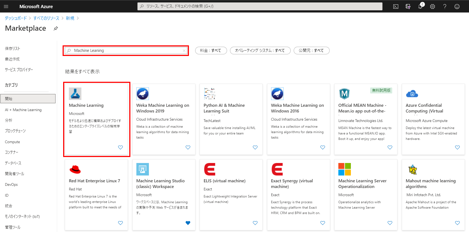Click the Red Hat logo icon
The height and width of the screenshot is (232, 469).
tap(75, 169)
